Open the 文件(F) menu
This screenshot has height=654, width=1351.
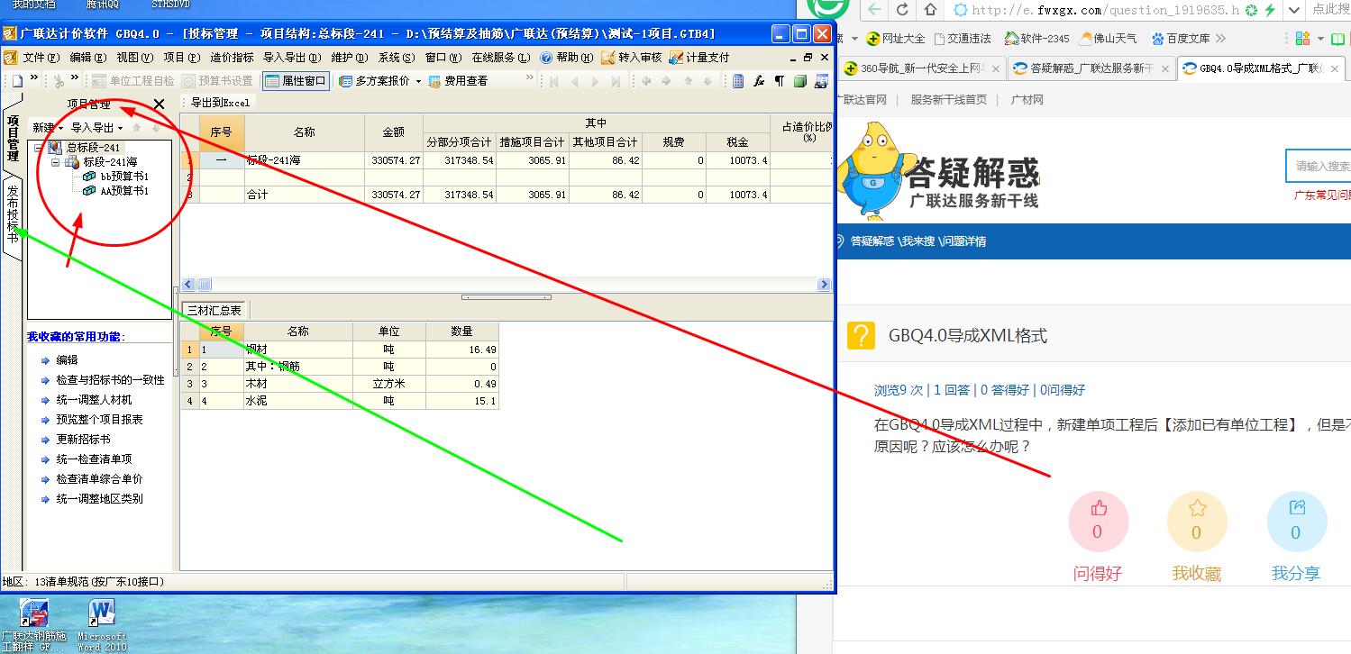tap(41, 57)
